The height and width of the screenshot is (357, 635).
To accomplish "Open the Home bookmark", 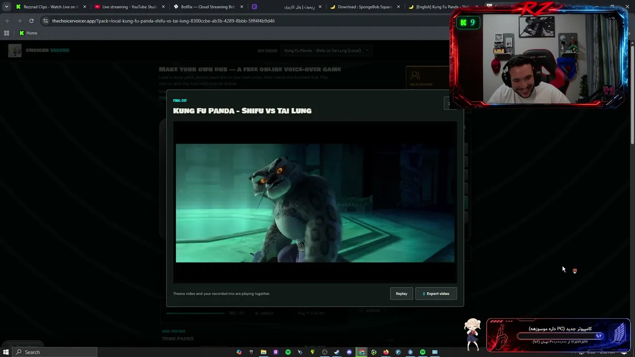I will 28,33.
